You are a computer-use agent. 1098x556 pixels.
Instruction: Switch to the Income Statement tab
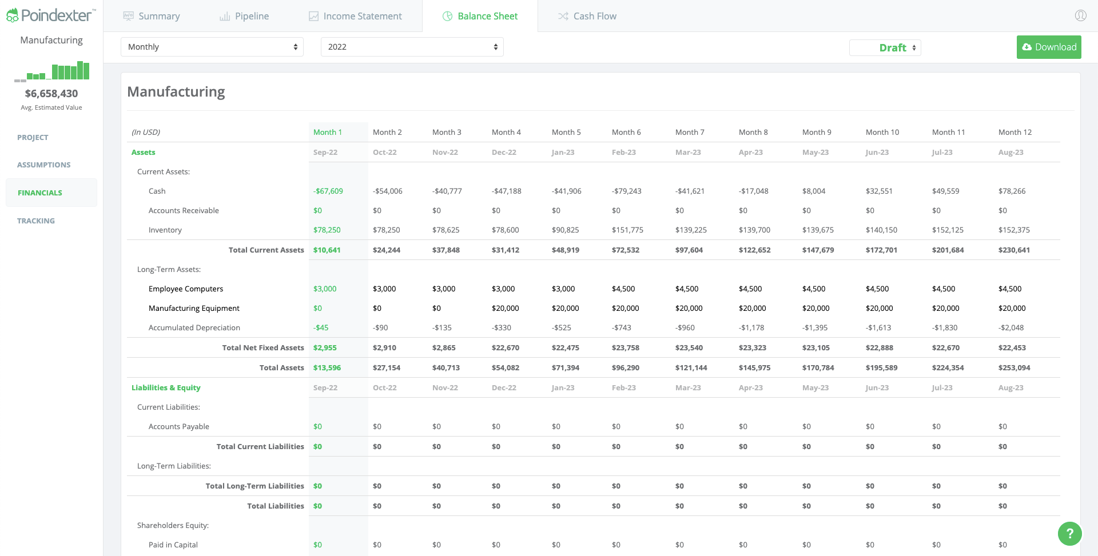coord(355,16)
